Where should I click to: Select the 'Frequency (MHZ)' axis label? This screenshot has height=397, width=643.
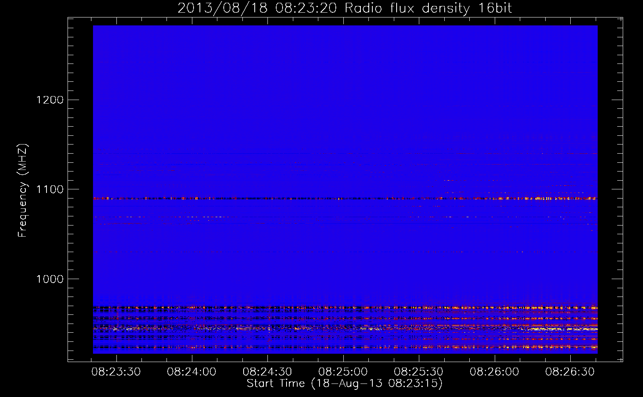(23, 191)
